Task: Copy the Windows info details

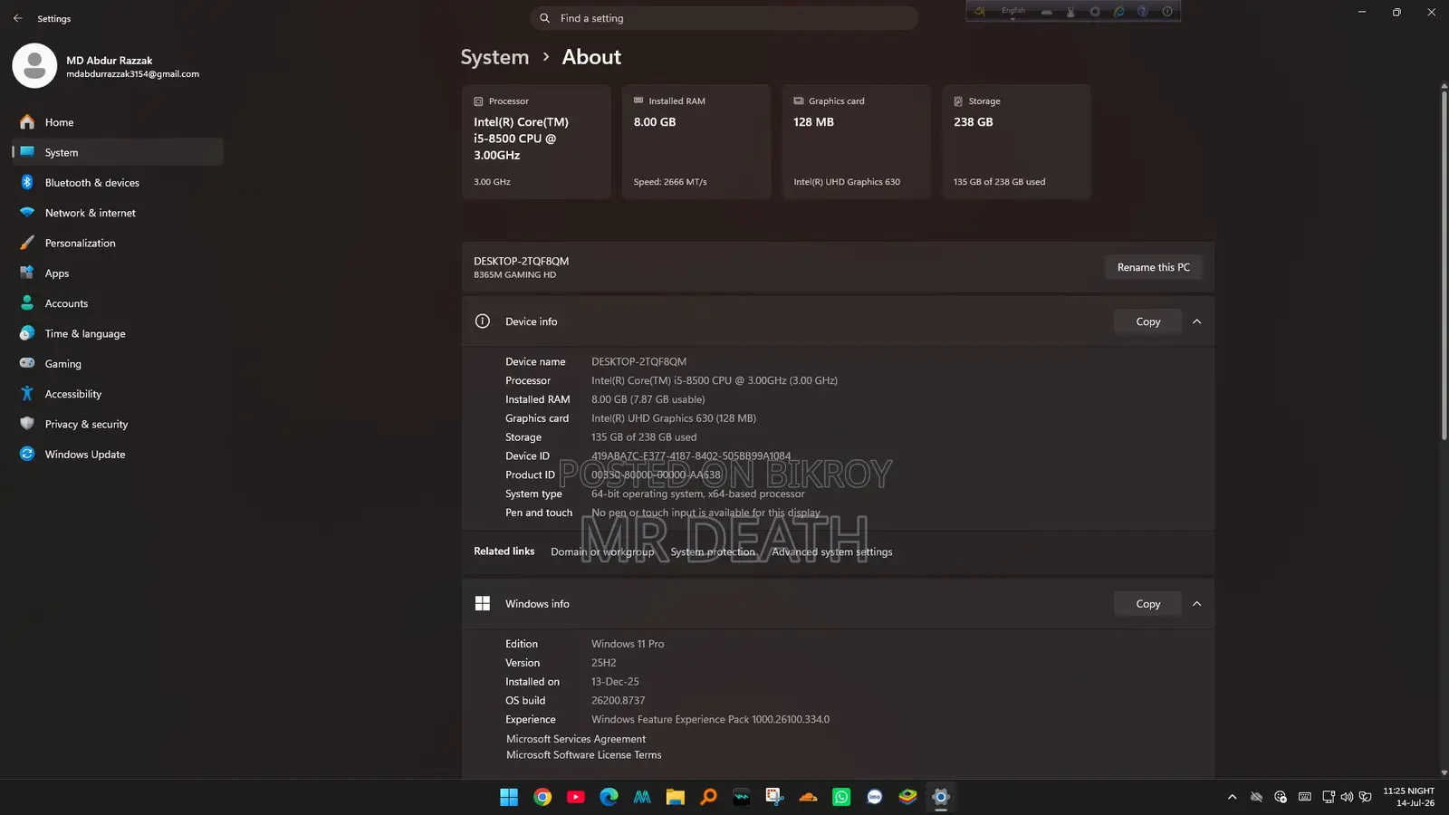Action: click(x=1147, y=604)
